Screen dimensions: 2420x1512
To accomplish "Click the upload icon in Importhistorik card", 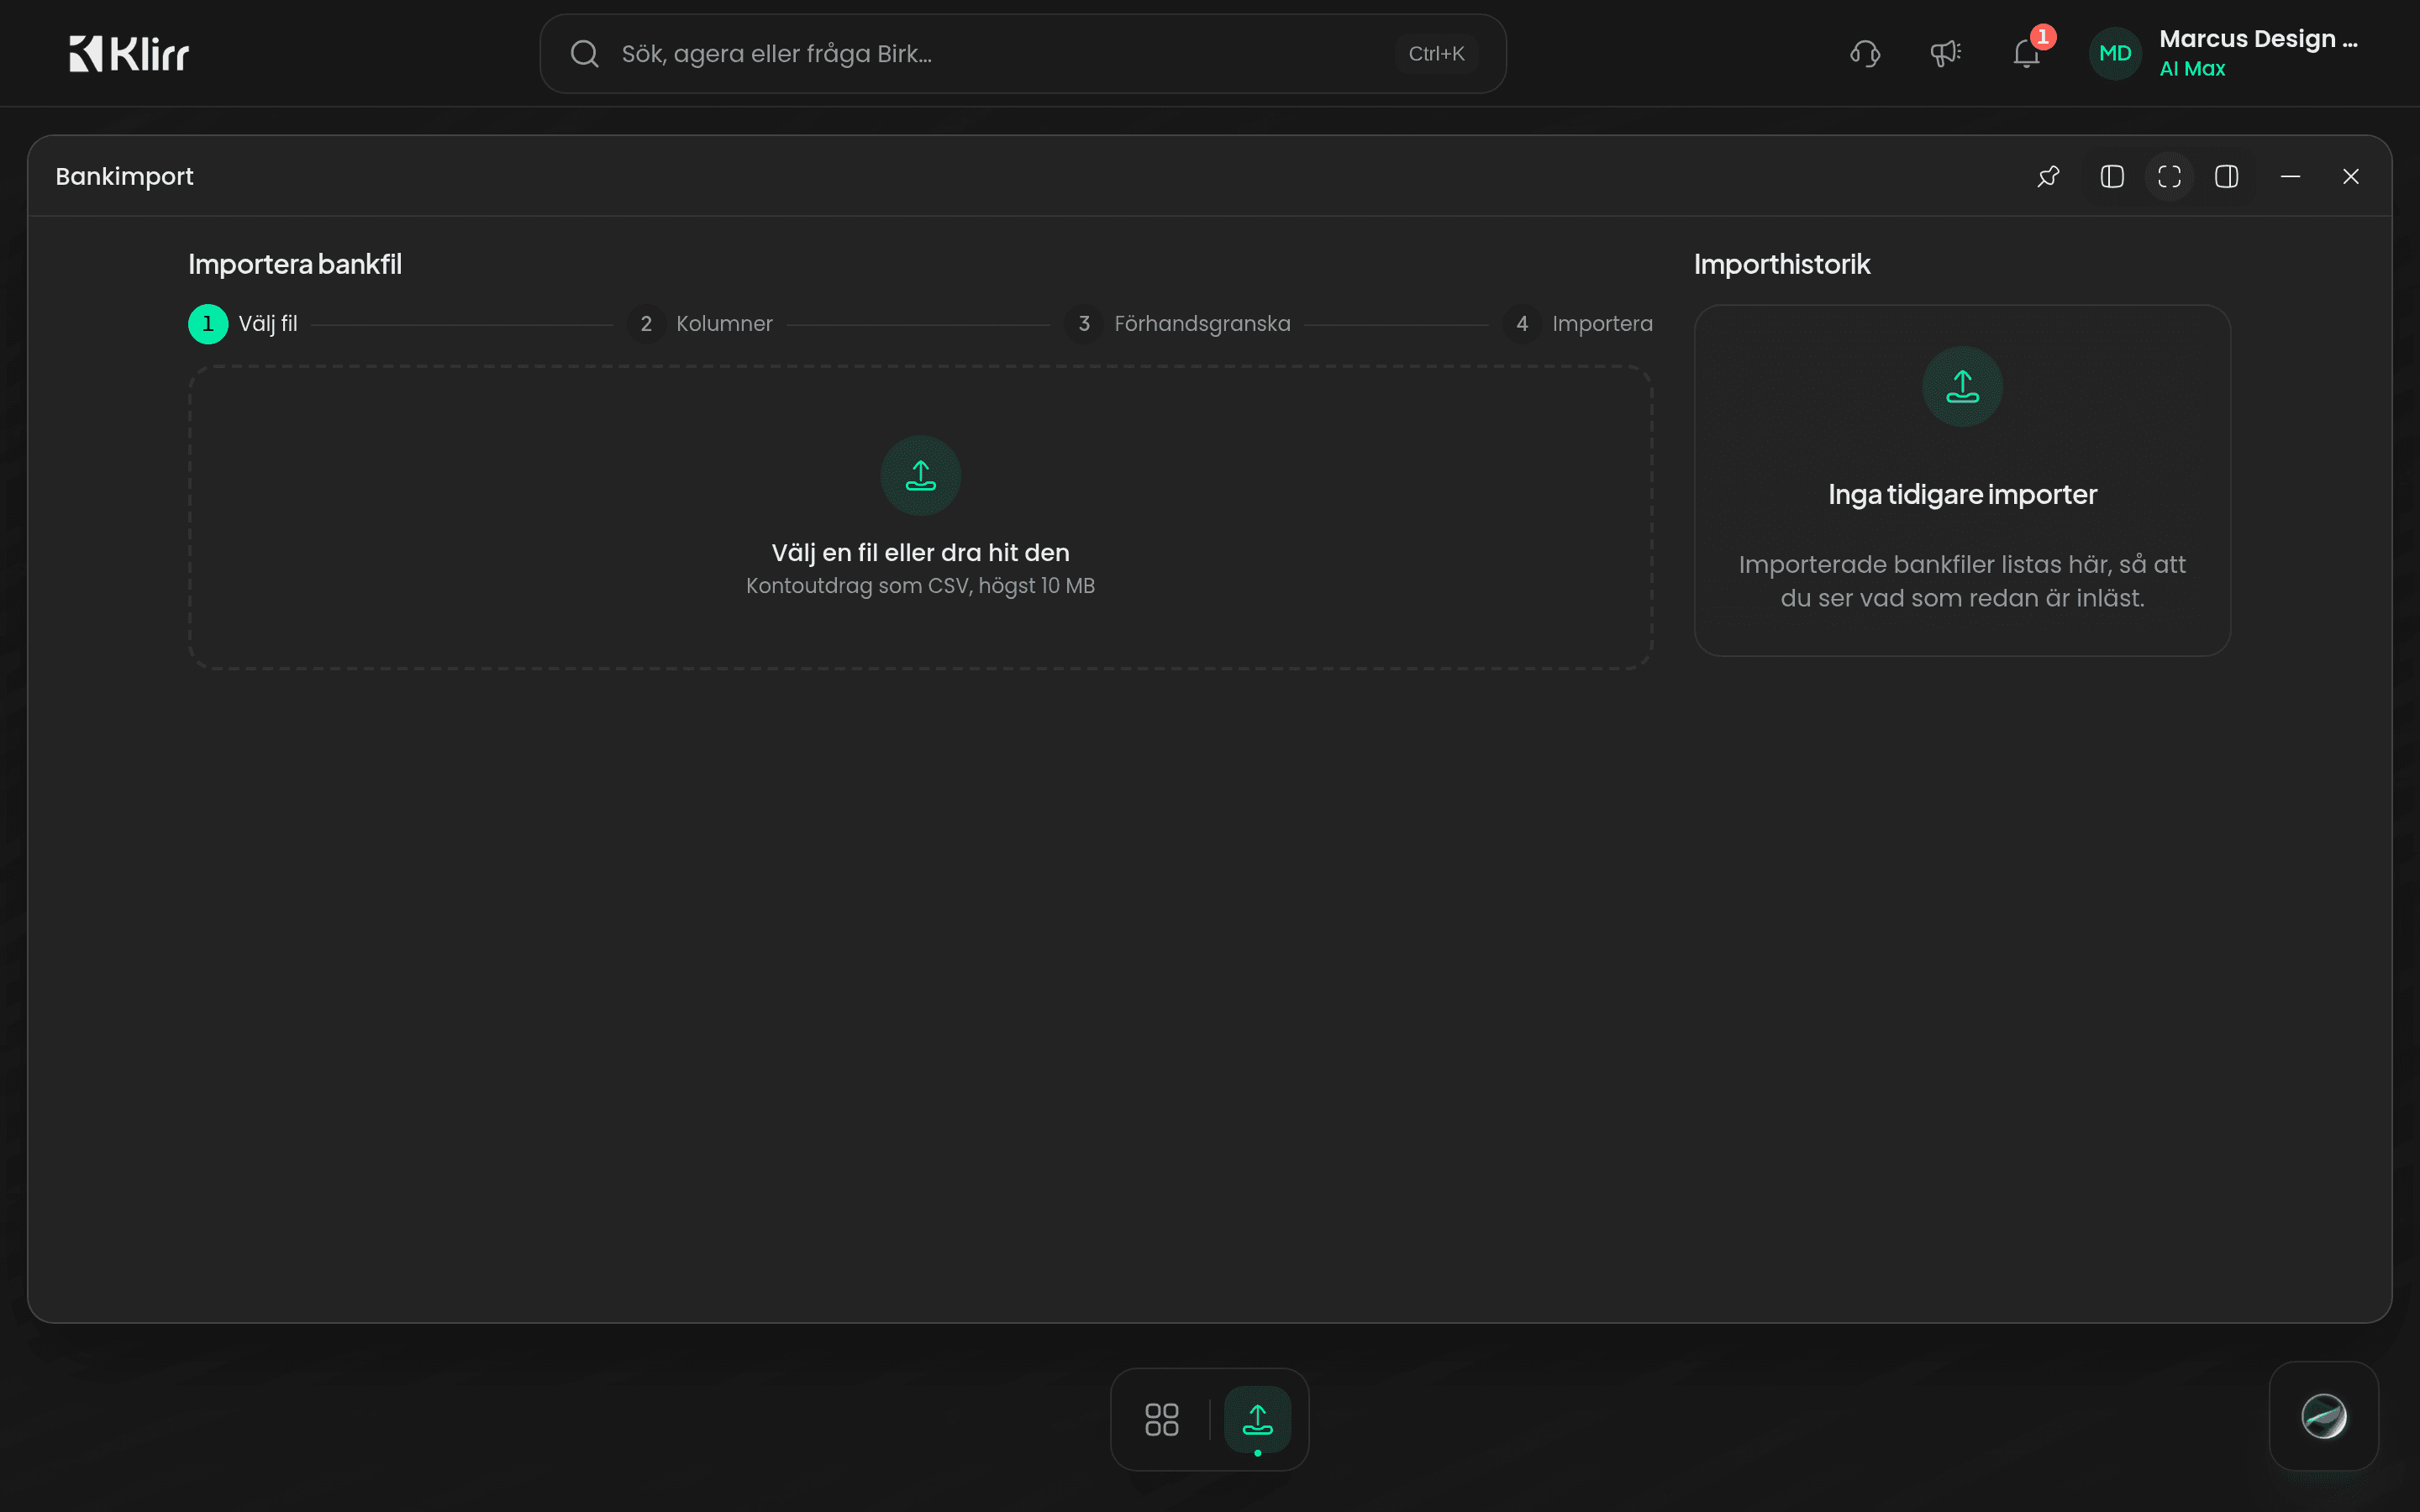I will click(x=1963, y=387).
